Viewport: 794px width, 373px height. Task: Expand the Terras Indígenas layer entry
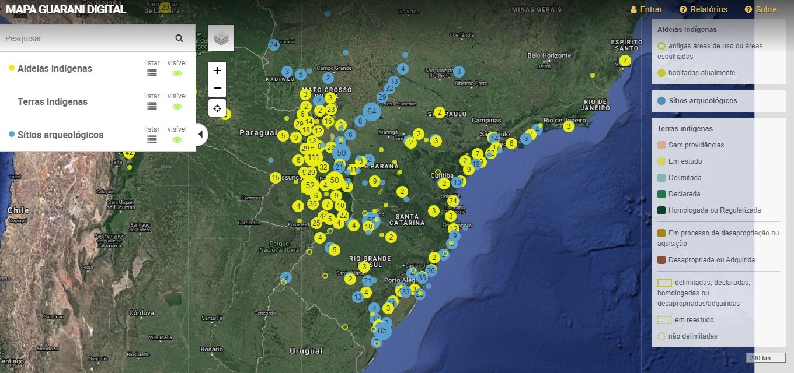[53, 101]
